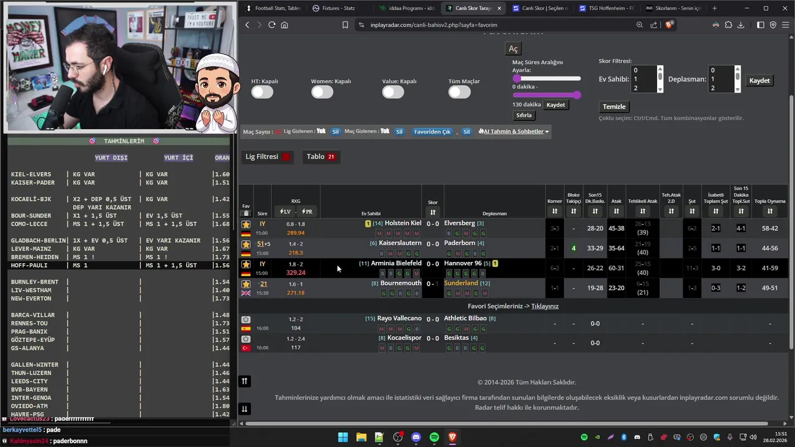
Task: Open the browser extensions puzzle icon
Action: [x=729, y=25]
